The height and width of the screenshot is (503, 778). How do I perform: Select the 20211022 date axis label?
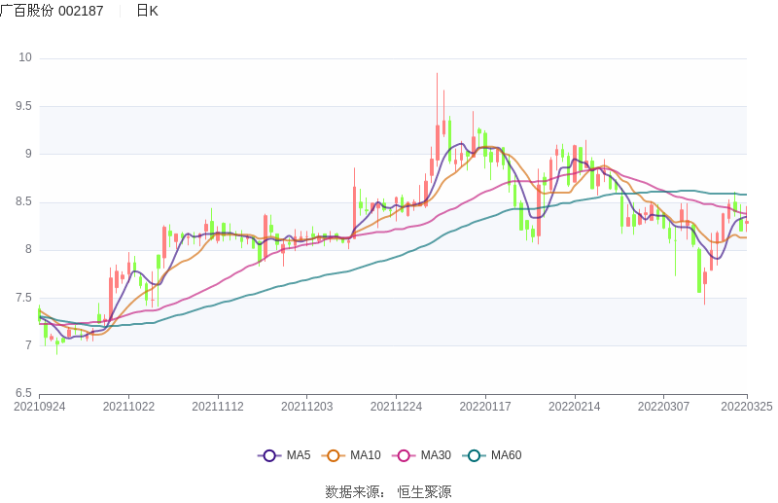coord(128,407)
